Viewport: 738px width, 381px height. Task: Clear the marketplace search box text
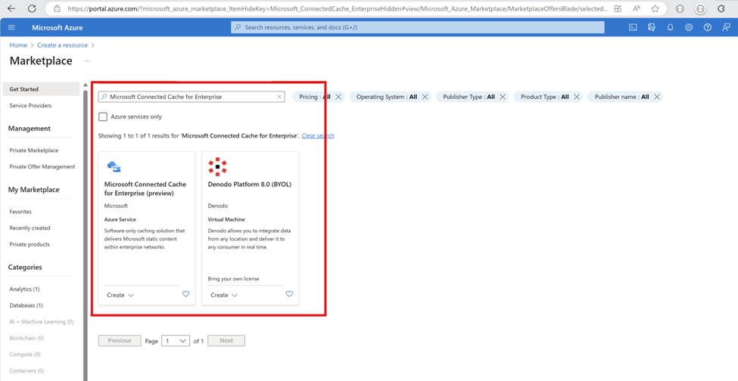[279, 97]
